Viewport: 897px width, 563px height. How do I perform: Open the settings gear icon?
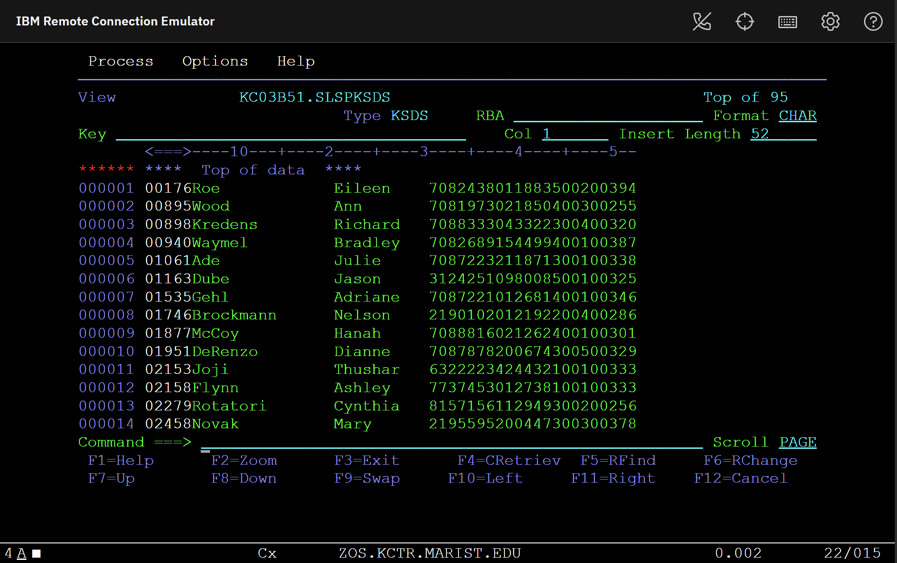[830, 21]
